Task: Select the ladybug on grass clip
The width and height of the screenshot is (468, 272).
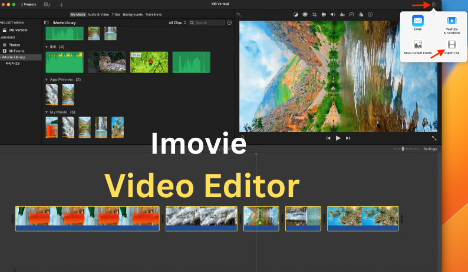Action: click(149, 62)
